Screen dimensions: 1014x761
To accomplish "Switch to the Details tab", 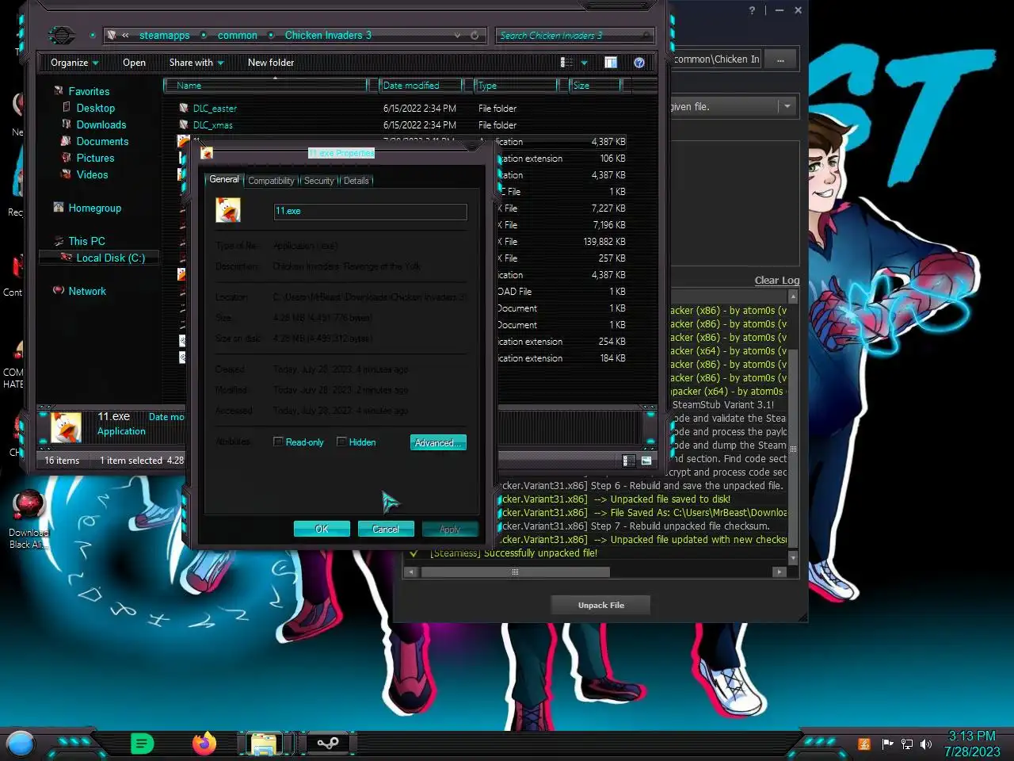I will (356, 181).
